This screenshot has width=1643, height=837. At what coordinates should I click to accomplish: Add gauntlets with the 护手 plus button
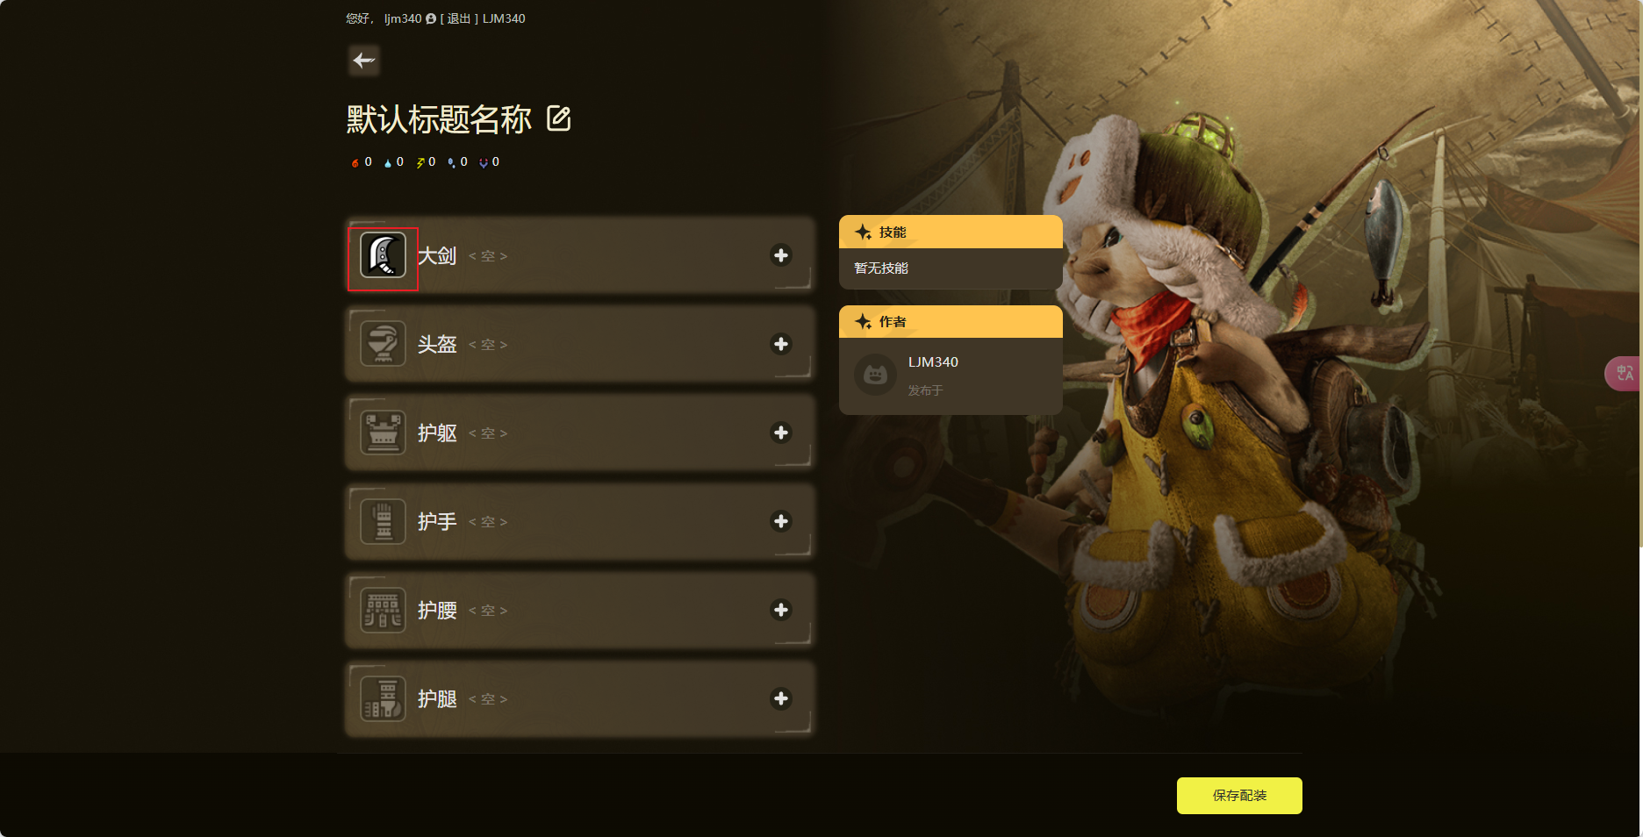pos(781,521)
